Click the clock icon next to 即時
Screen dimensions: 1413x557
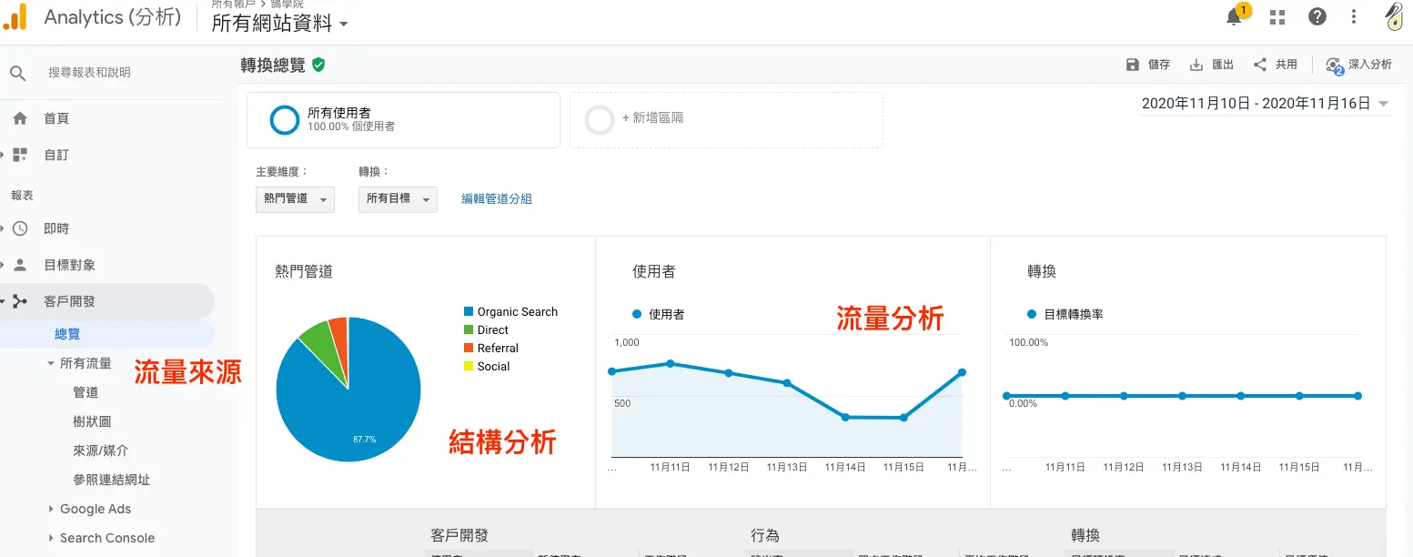(x=20, y=228)
